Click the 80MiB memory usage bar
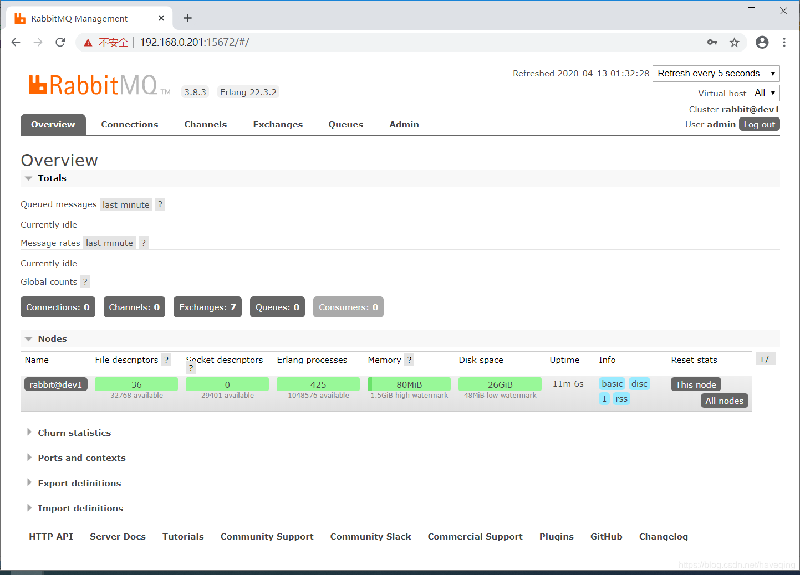Image resolution: width=800 pixels, height=575 pixels. point(409,384)
